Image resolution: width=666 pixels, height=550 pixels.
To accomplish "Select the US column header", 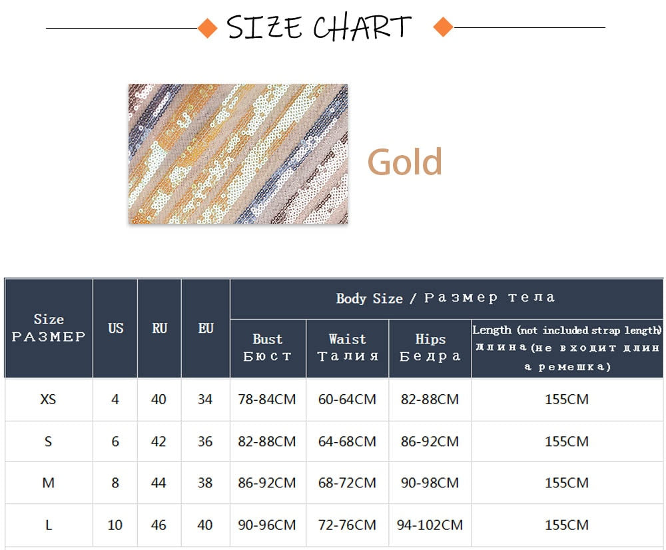I will pos(115,328).
